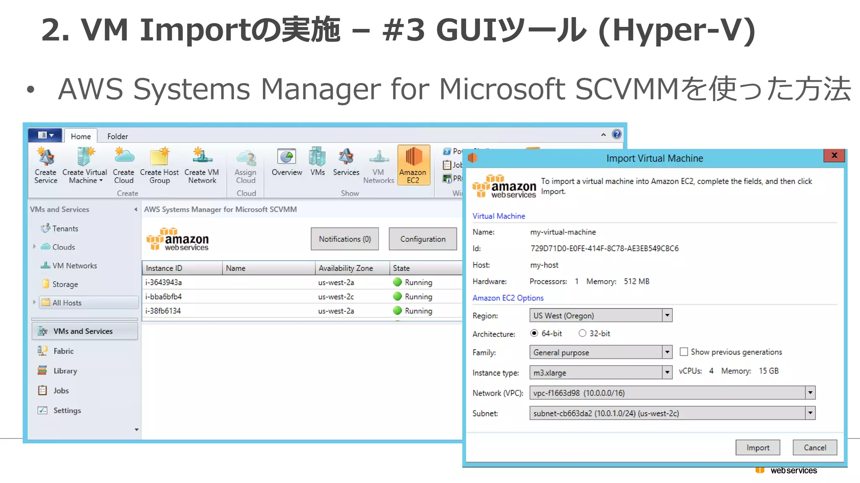Screen dimensions: 860x483
Task: Click the my-host value text
Action: click(544, 265)
